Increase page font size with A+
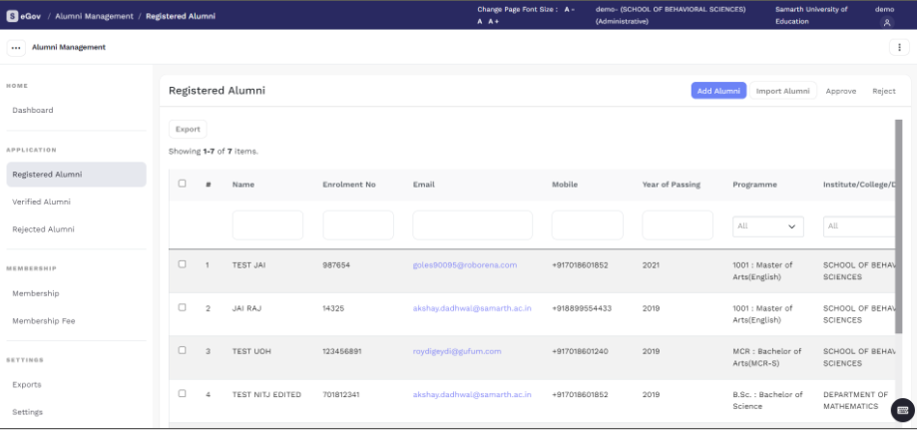Image resolution: width=917 pixels, height=431 pixels. pos(494,22)
